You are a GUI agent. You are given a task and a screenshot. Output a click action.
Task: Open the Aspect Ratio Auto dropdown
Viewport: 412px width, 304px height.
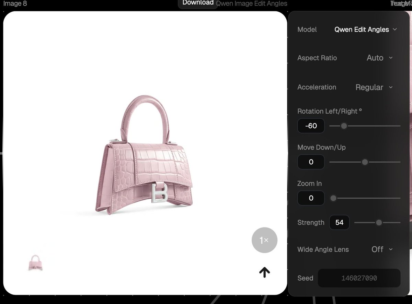click(x=379, y=58)
